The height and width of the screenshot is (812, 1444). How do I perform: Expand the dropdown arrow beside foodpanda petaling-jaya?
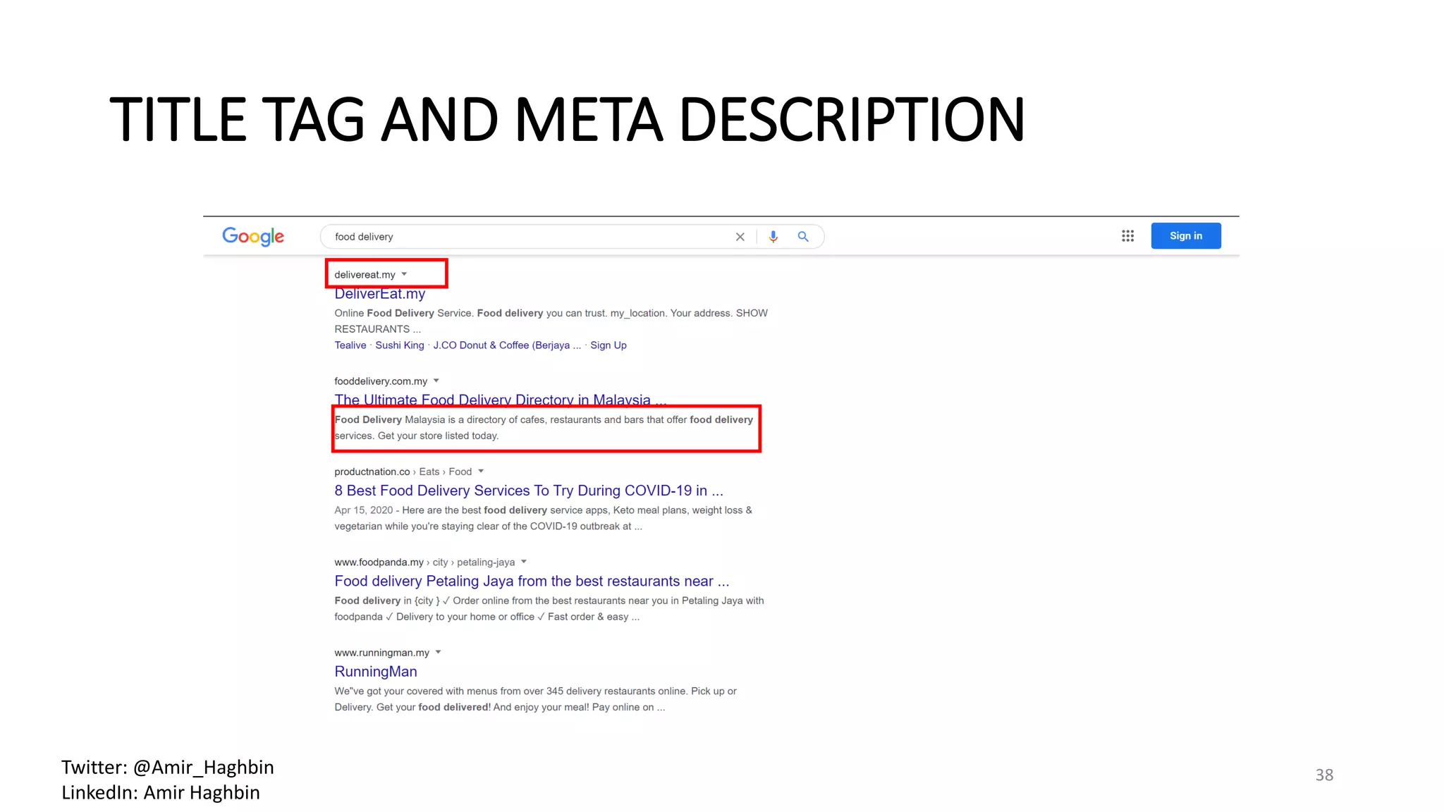coord(524,562)
